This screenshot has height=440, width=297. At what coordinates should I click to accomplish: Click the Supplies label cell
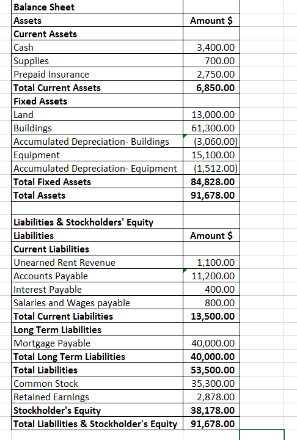(x=97, y=61)
